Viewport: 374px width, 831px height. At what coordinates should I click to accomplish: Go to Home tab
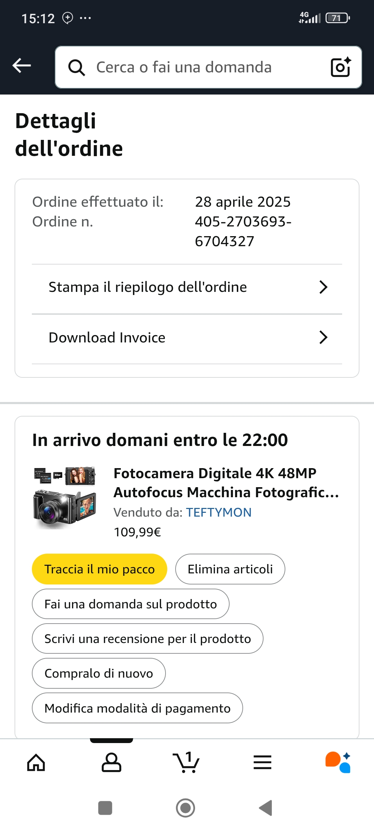pyautogui.click(x=36, y=762)
